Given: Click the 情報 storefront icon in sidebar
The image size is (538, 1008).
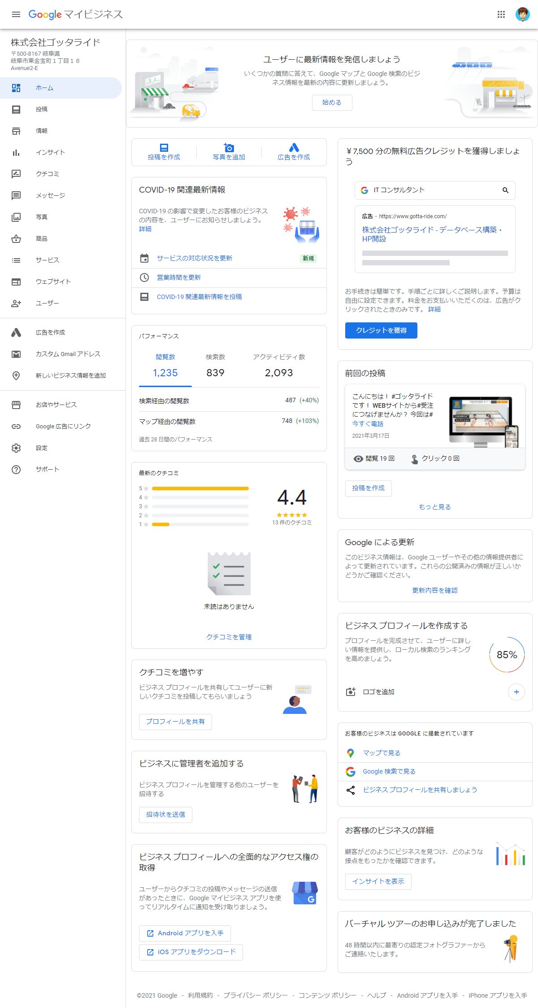Looking at the screenshot, I should [16, 131].
